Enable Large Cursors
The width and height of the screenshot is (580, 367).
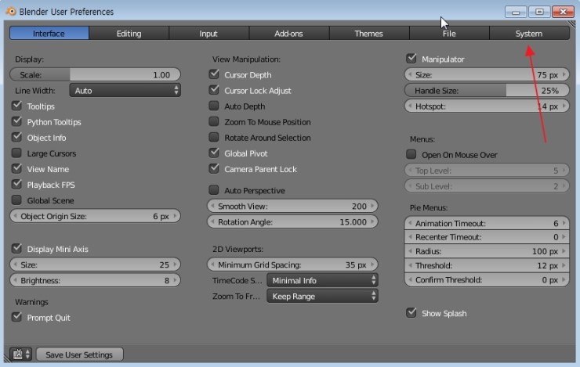16,153
